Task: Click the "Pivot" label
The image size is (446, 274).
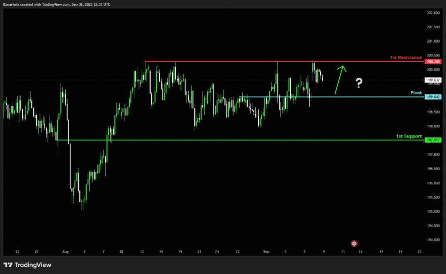Action: tap(416, 93)
